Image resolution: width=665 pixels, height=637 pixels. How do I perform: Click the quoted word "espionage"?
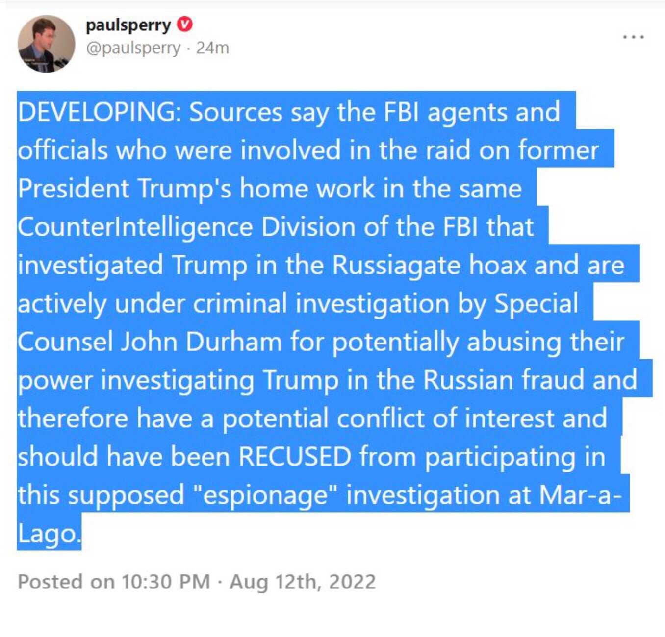[263, 495]
